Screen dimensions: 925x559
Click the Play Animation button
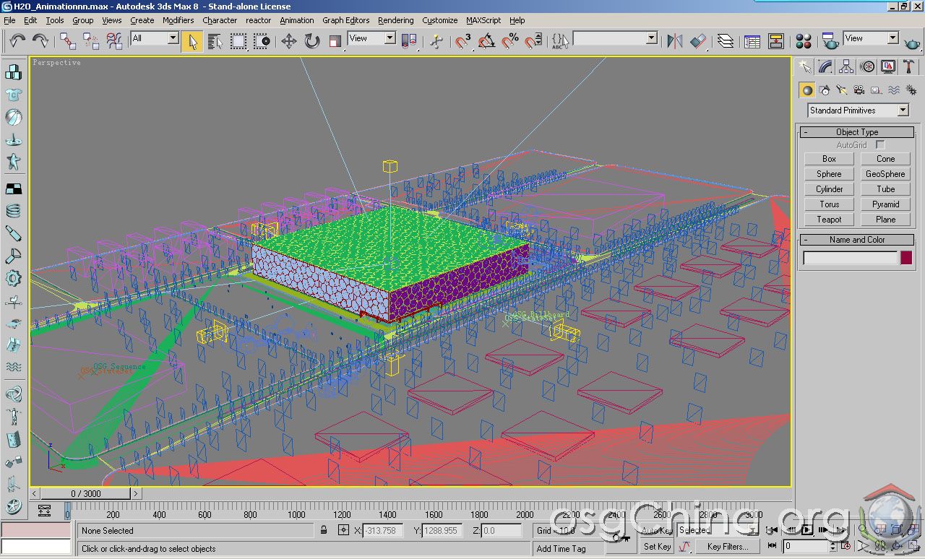click(807, 530)
